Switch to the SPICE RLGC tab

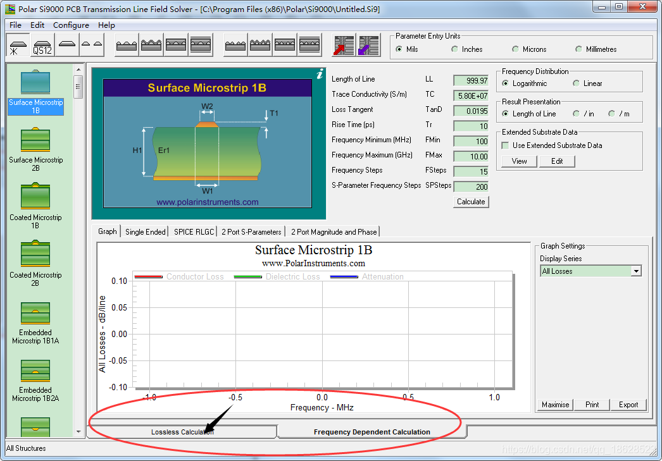[x=194, y=232]
